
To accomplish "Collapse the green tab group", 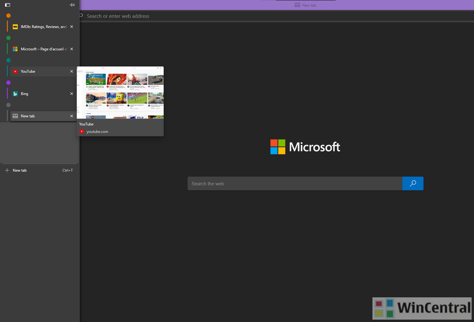I will coord(9,38).
